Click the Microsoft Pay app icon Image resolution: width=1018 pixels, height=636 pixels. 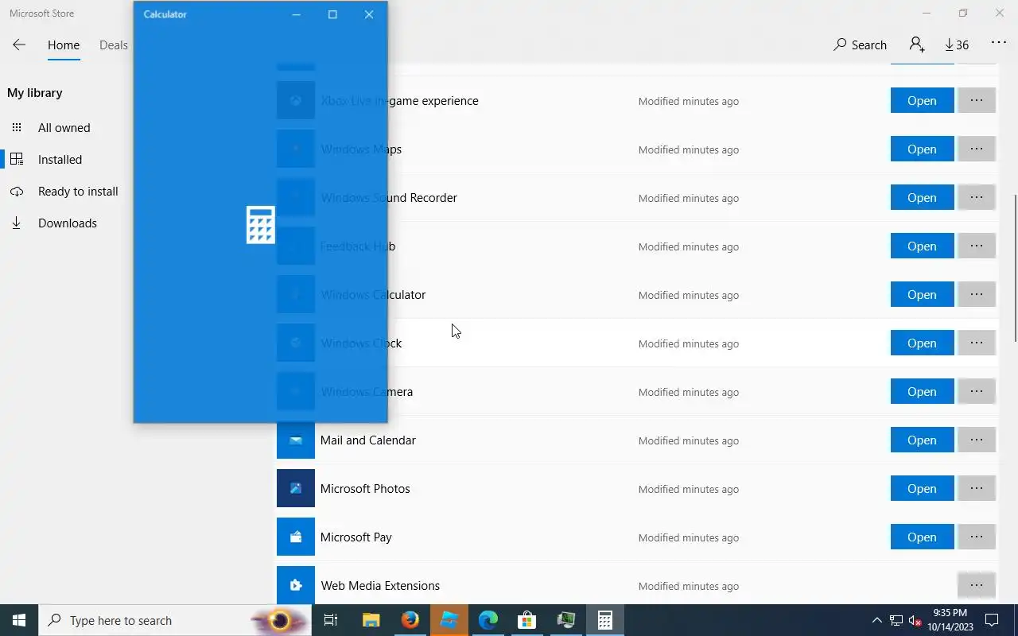[296, 537]
